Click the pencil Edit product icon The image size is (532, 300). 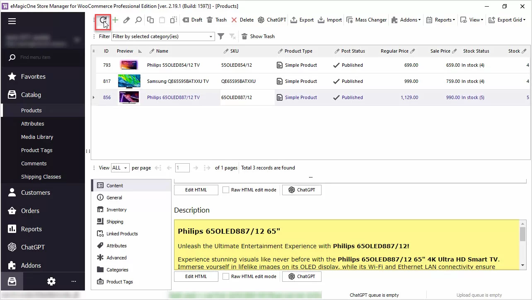127,20
